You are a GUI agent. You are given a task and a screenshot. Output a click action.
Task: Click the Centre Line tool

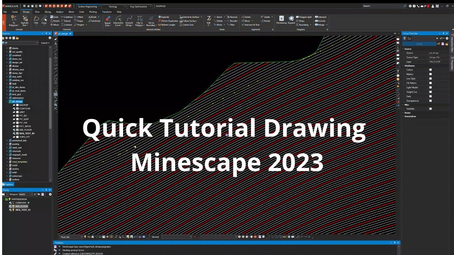187,25
